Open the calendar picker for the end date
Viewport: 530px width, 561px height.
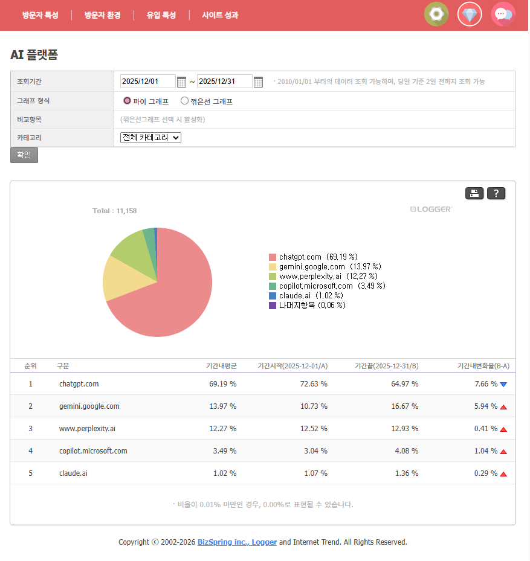coord(259,81)
